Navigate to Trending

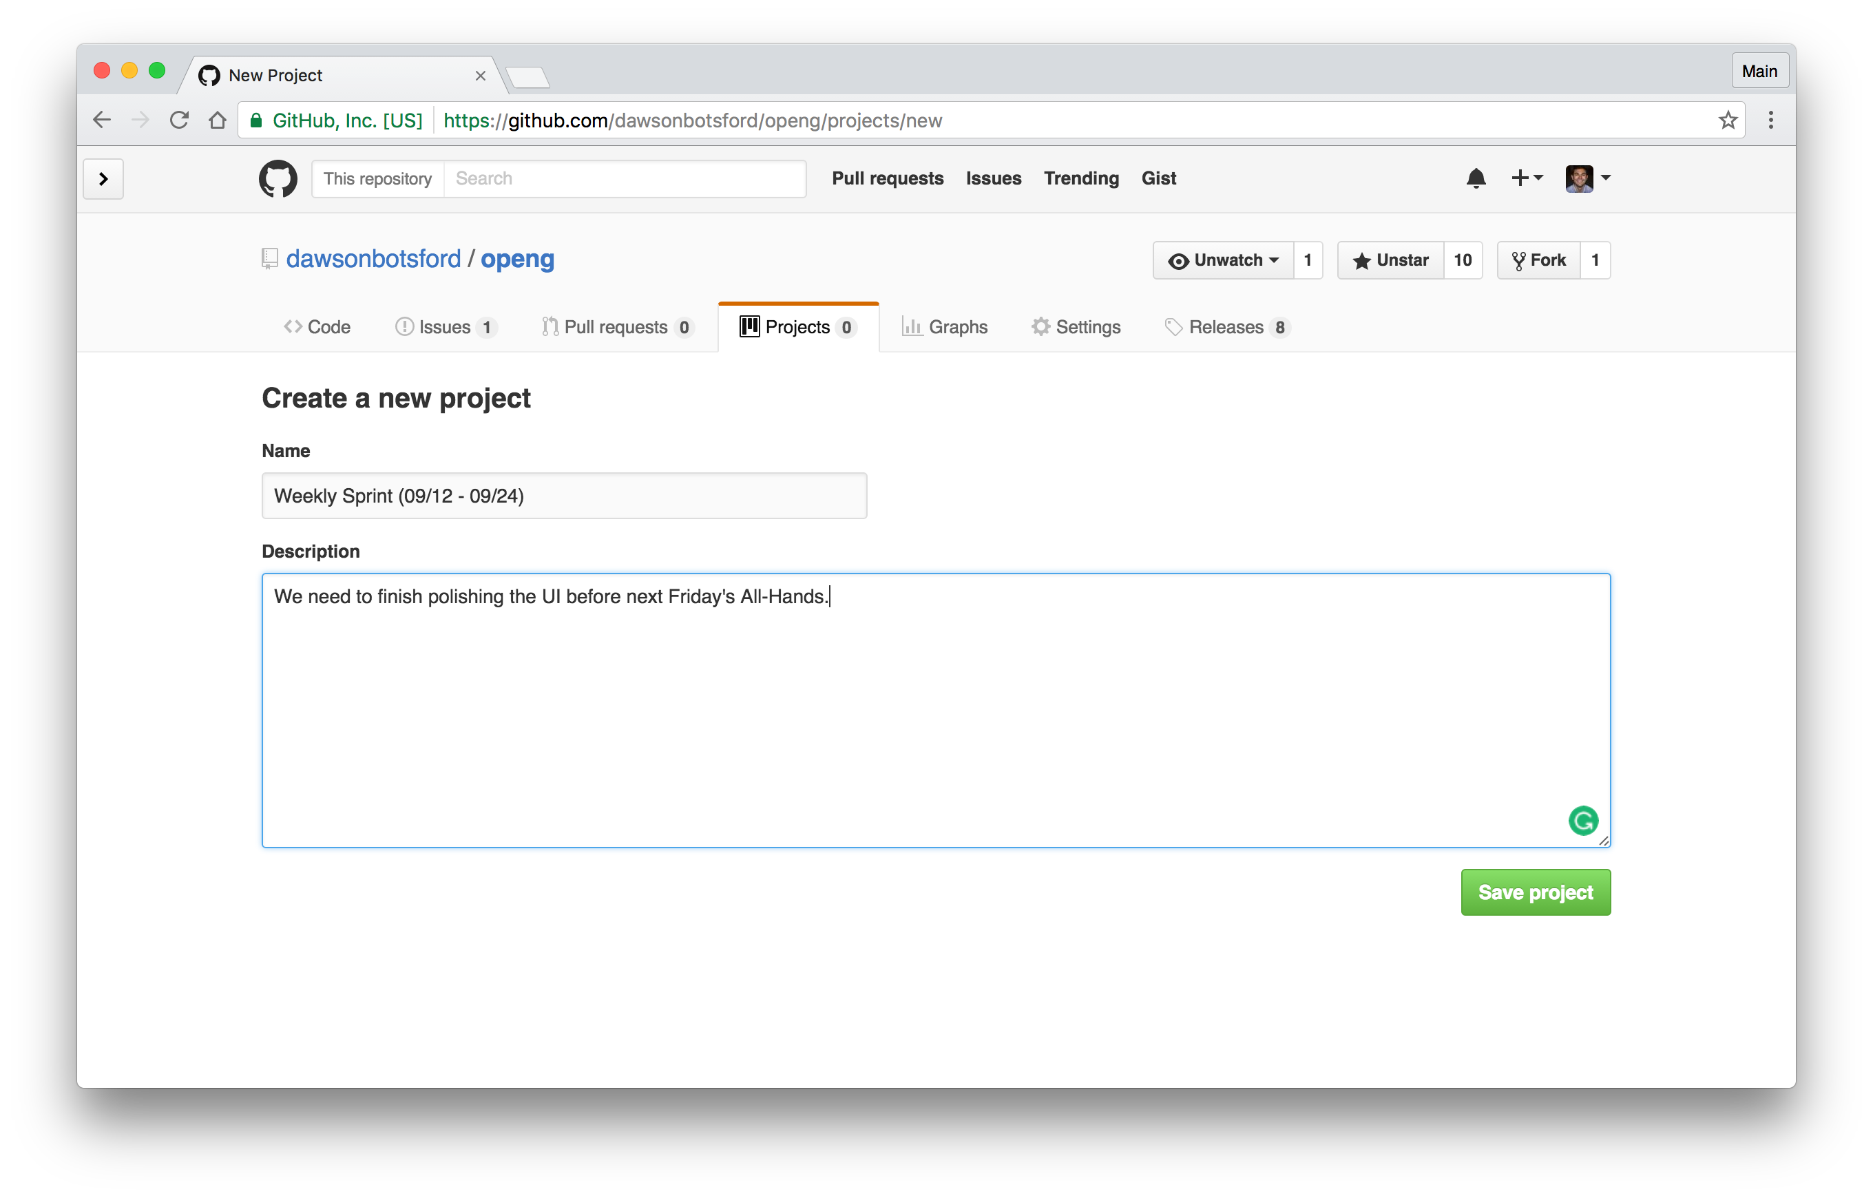click(1081, 178)
